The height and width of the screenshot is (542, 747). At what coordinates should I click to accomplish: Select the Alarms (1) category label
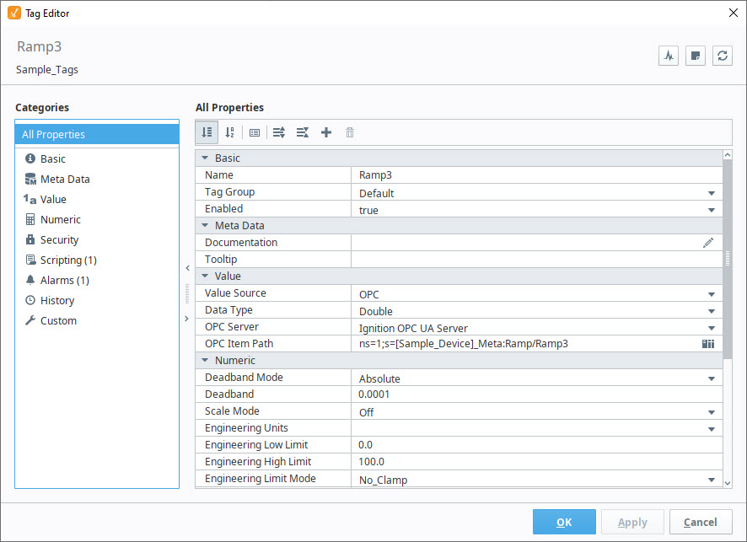[x=65, y=280]
